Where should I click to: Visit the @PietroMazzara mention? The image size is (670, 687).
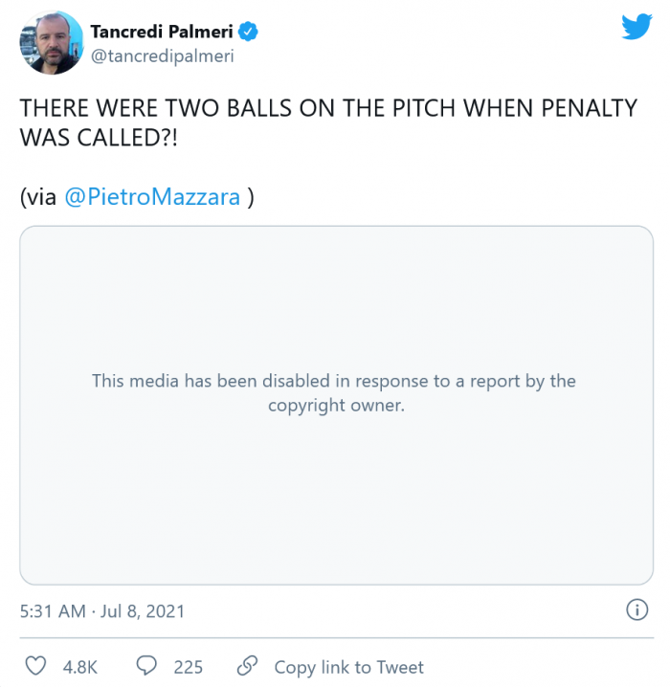tap(152, 197)
